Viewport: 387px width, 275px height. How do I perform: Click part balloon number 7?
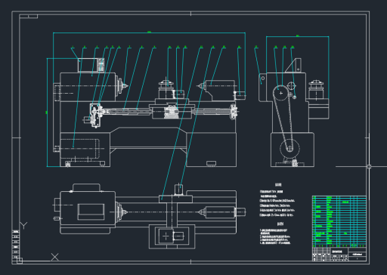point(129,47)
